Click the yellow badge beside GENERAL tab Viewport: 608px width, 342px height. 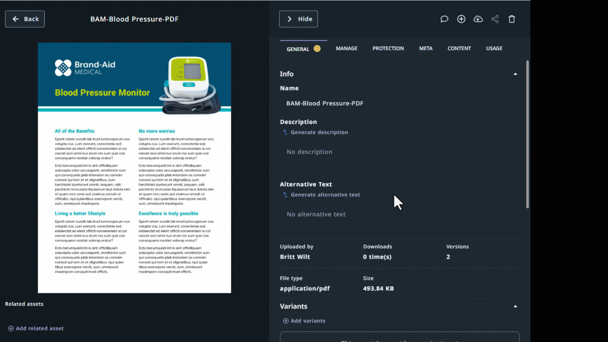tap(317, 48)
